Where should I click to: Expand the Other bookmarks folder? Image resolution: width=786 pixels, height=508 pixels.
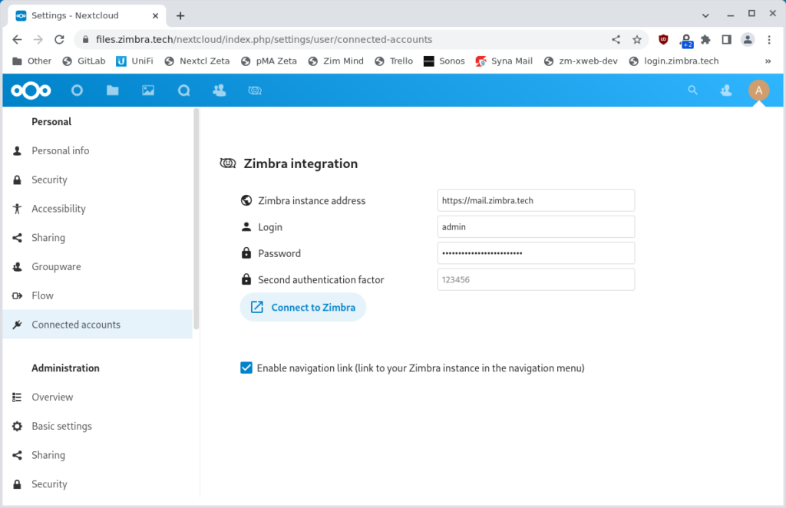click(30, 61)
